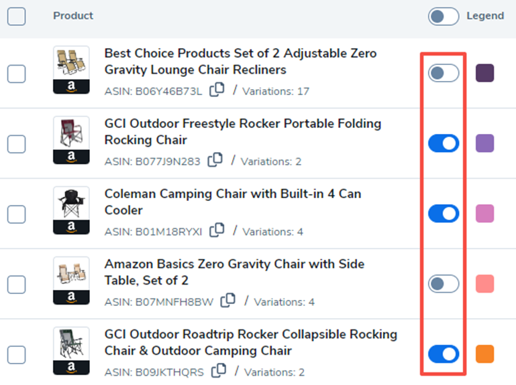Screen dimensions: 516x385
Task: Toggle the Legend switch in header
Action: 444,16
